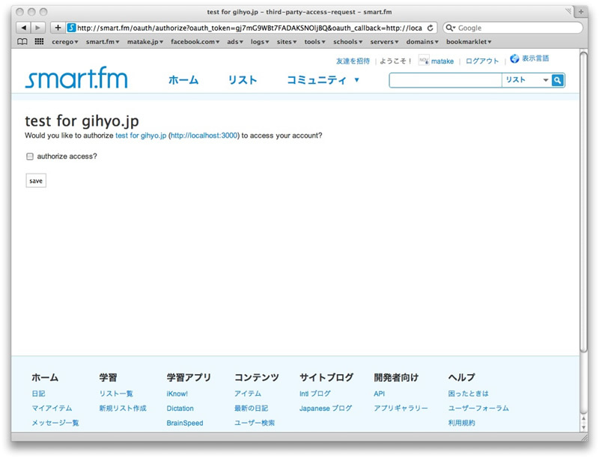599x458 pixels.
Task: Go back with the browser back arrow
Action: [24, 28]
